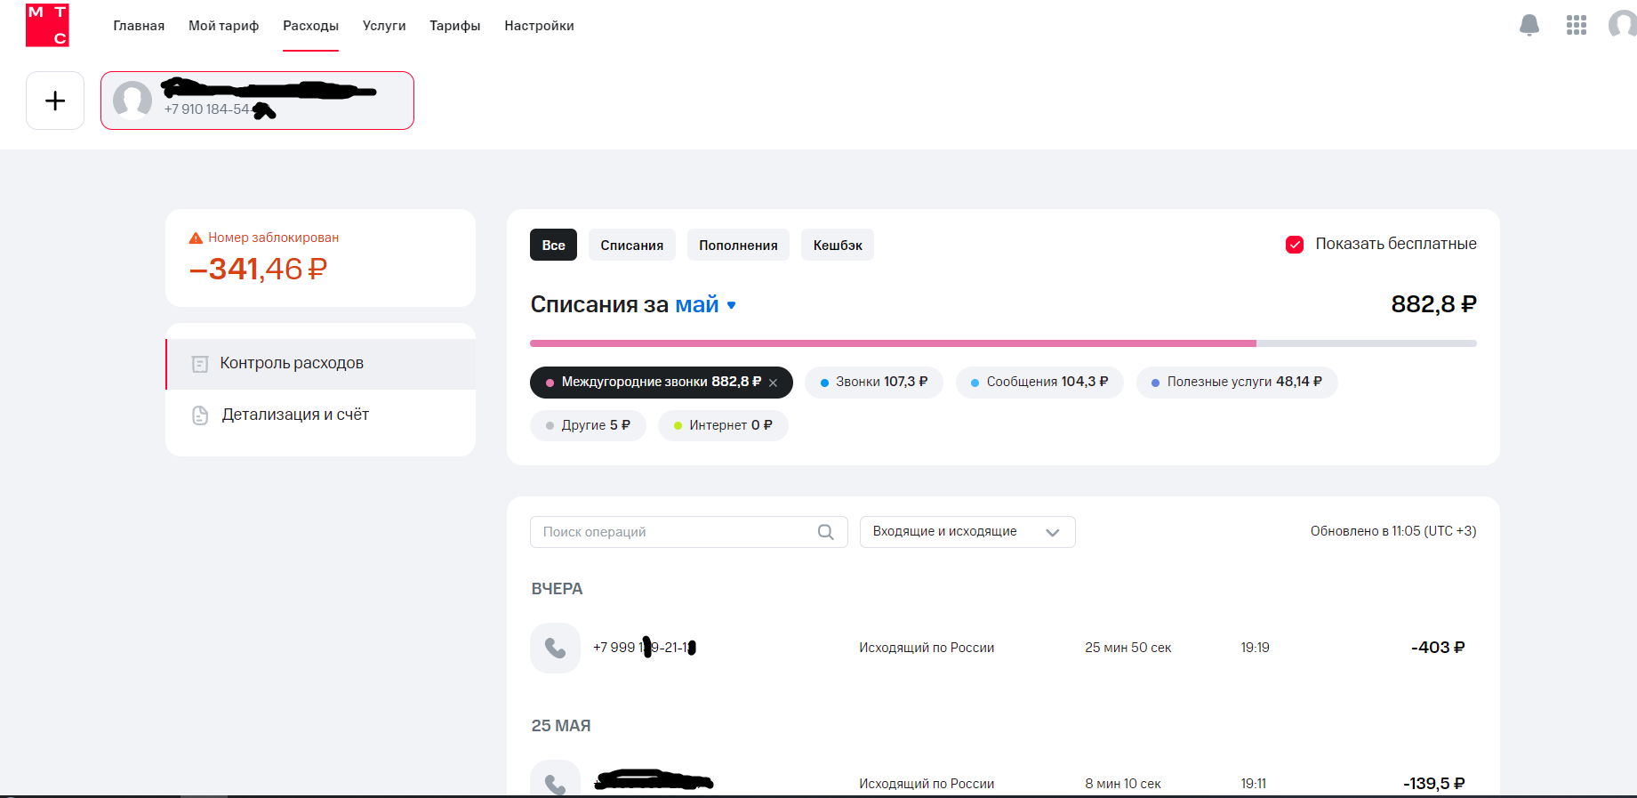
Task: Remove the Междугородние звонки filter with X
Action: tap(774, 383)
